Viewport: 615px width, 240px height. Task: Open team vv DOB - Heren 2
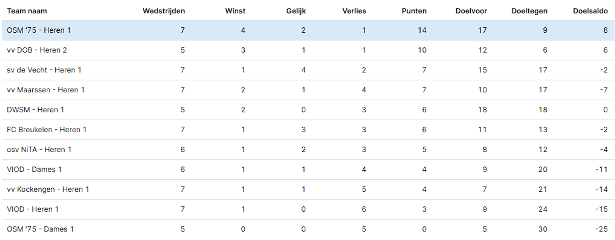pos(37,50)
